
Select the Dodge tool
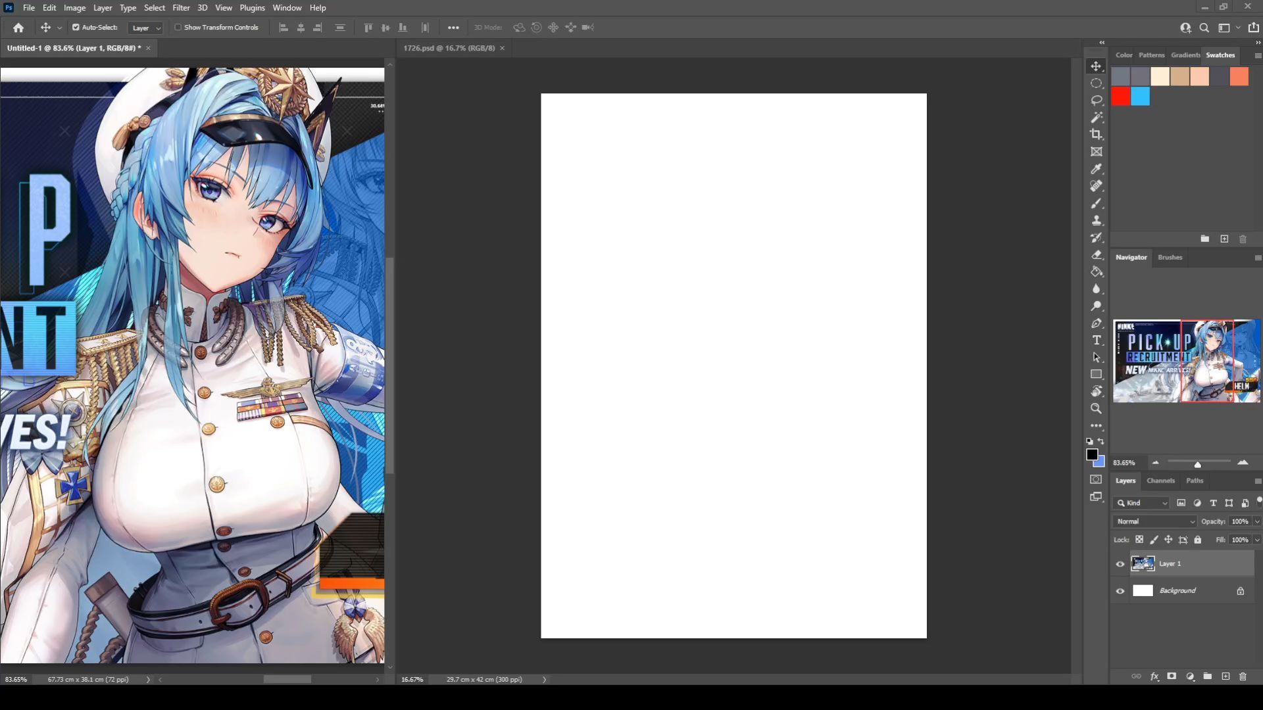click(x=1096, y=306)
